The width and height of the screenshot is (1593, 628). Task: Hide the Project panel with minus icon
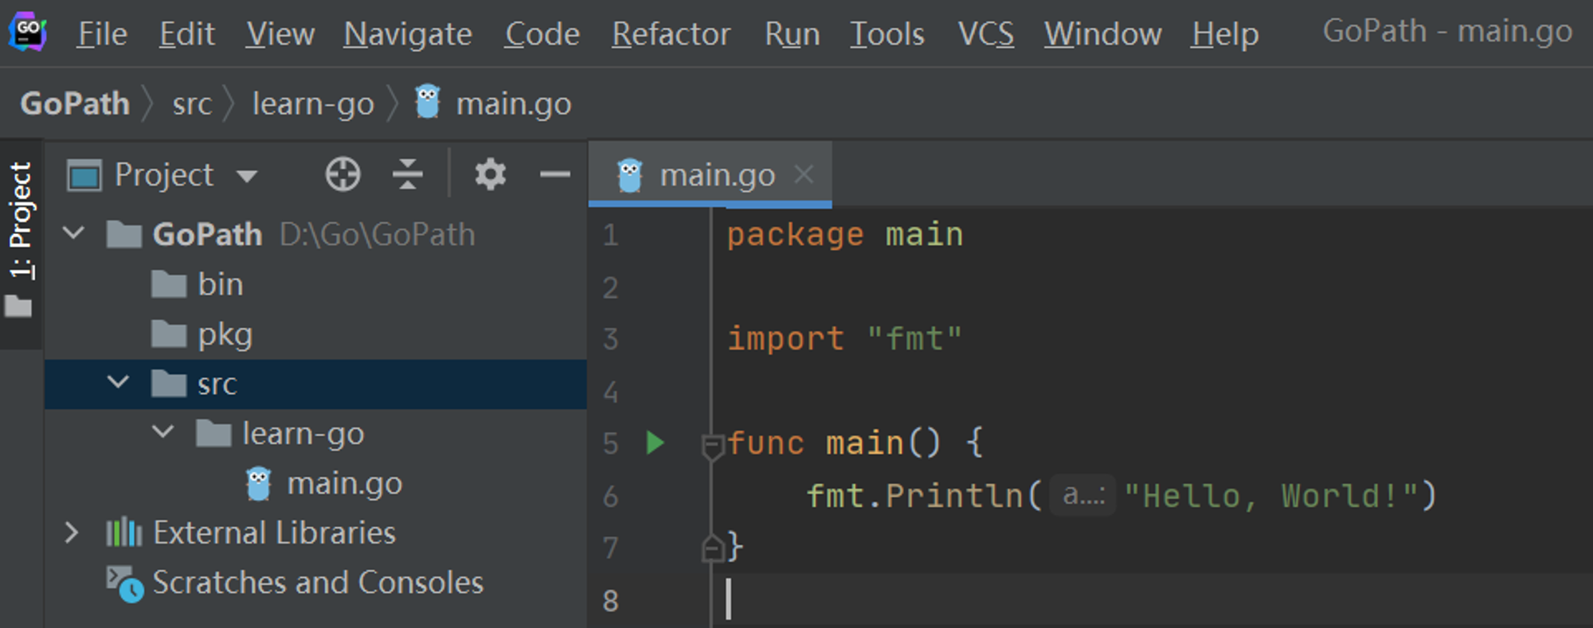554,174
